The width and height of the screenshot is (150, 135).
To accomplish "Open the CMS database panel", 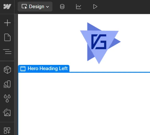I will [x=62, y=7].
